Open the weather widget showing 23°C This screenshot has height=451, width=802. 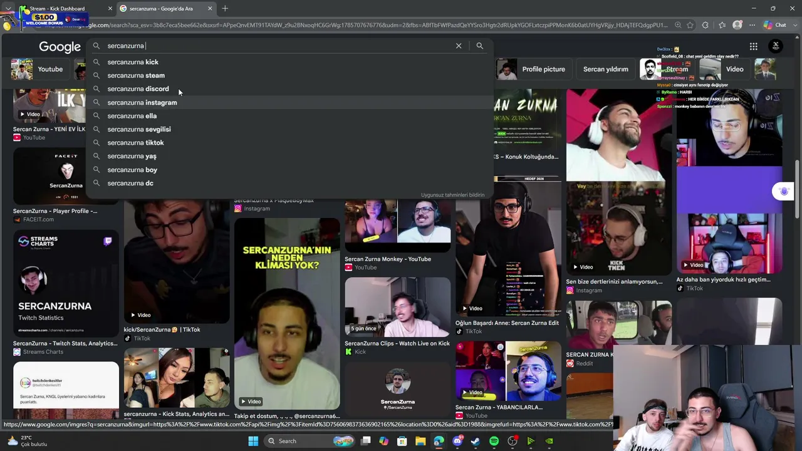(28, 441)
